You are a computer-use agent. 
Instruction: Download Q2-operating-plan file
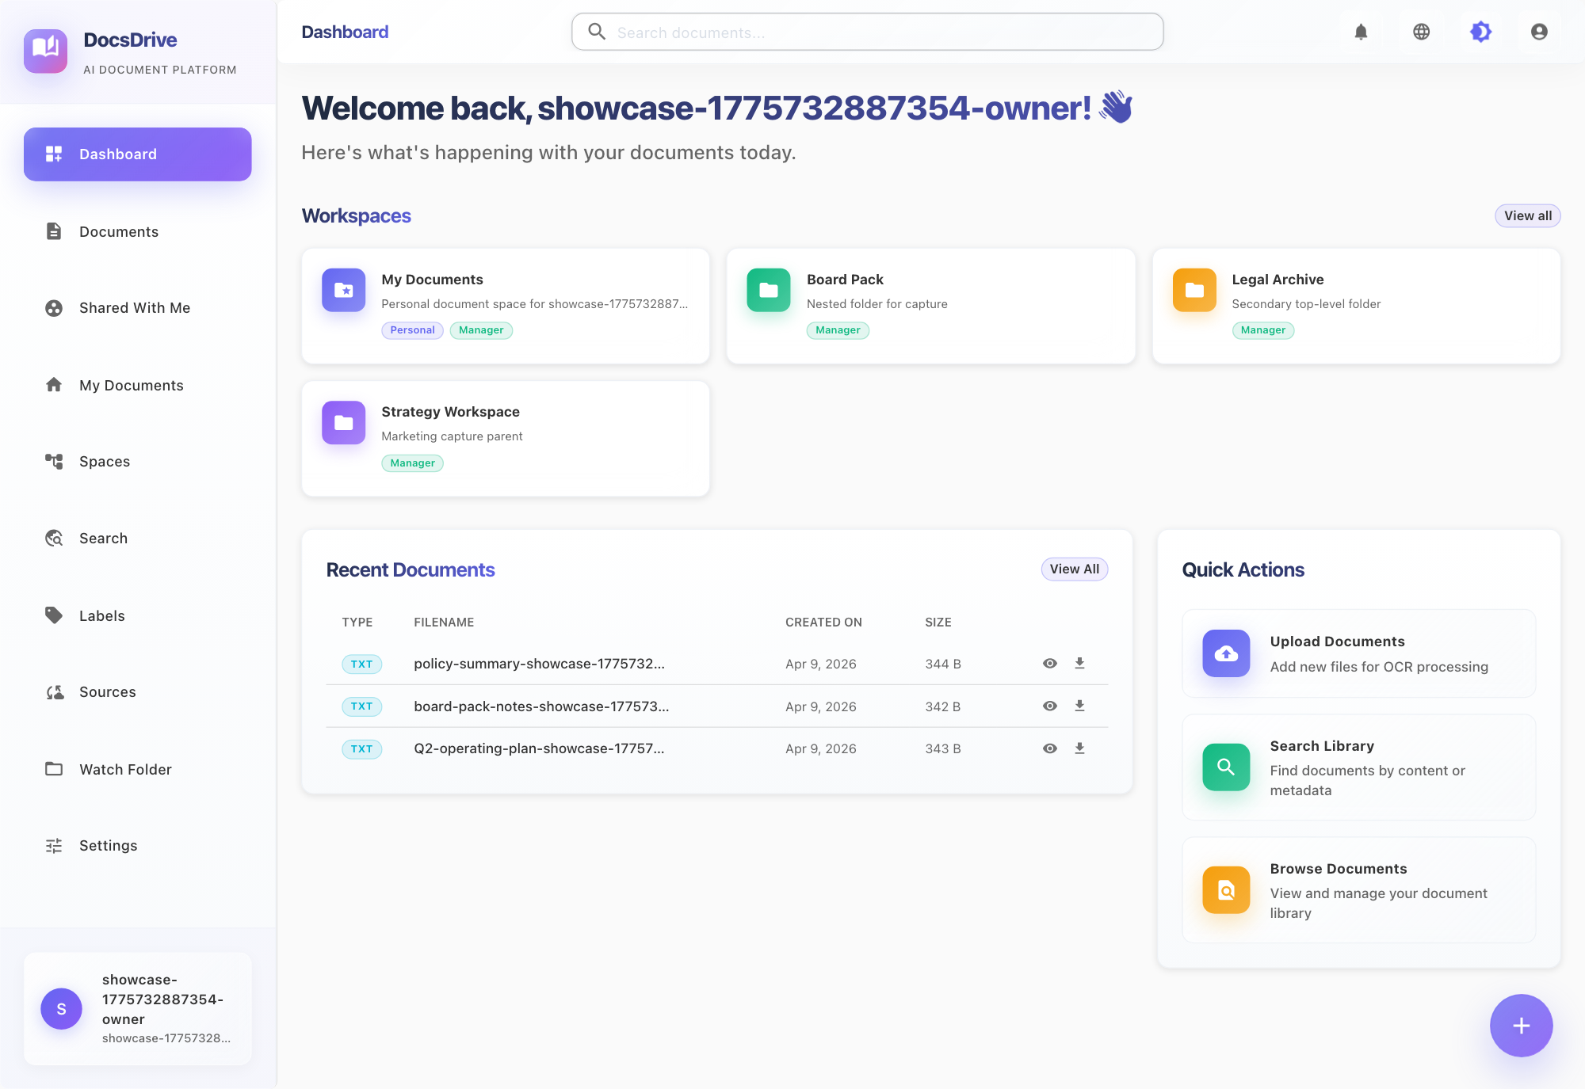coord(1079,748)
